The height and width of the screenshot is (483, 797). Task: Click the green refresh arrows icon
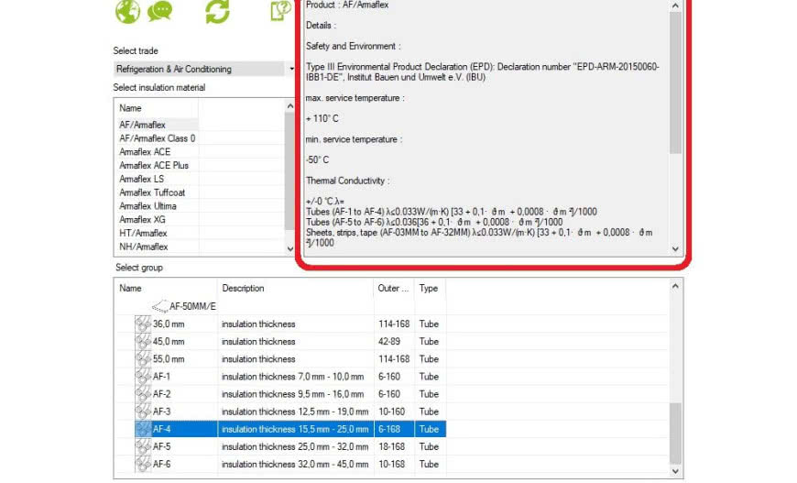(x=217, y=11)
